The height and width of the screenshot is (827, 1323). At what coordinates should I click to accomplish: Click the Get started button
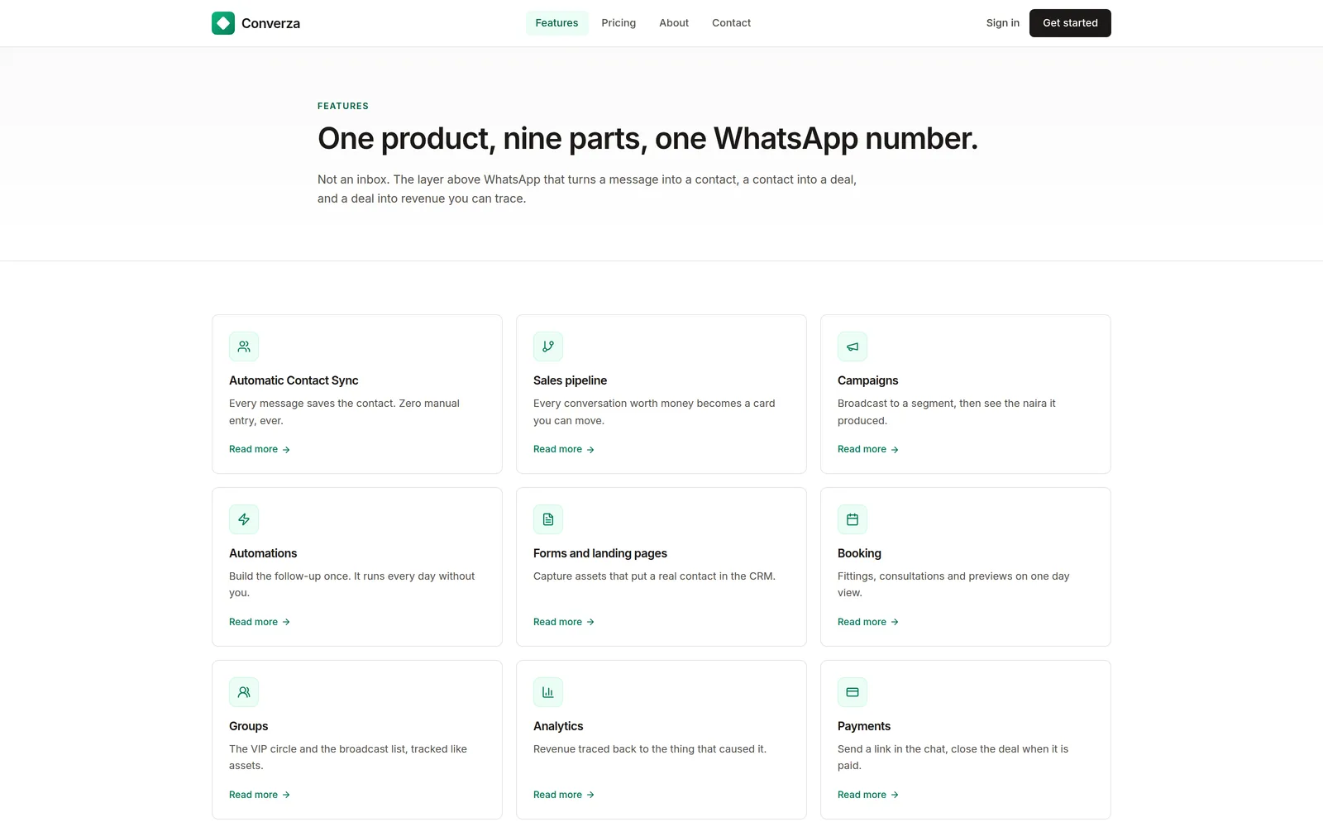[1070, 23]
